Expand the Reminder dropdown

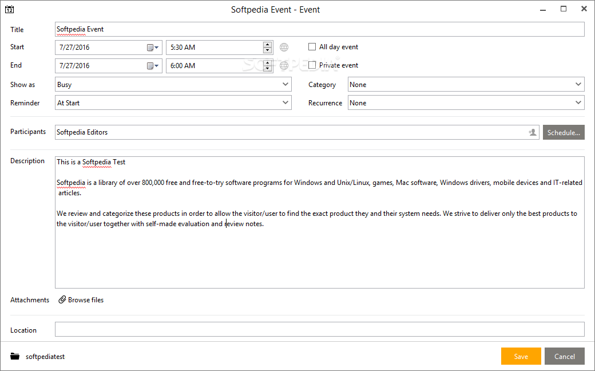click(285, 102)
